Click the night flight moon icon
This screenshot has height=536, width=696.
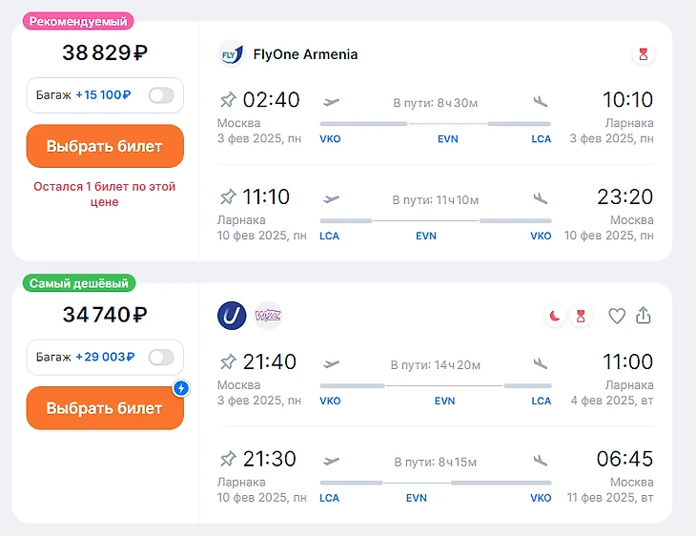[554, 316]
